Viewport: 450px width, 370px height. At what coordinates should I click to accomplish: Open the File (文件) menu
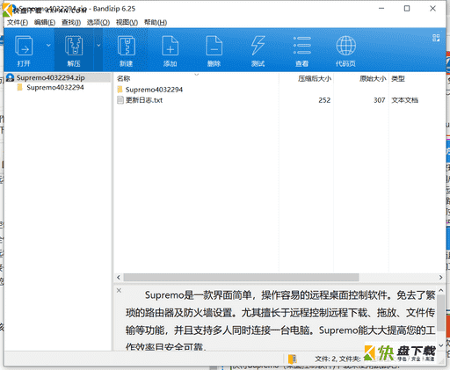point(18,23)
